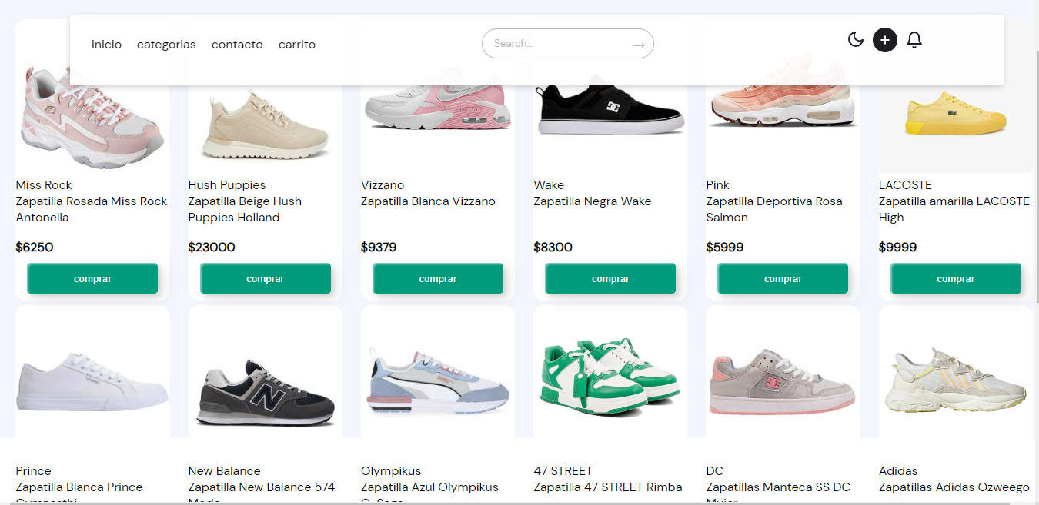Open the categorias menu item
Screen dimensions: 1039x505
tap(166, 45)
